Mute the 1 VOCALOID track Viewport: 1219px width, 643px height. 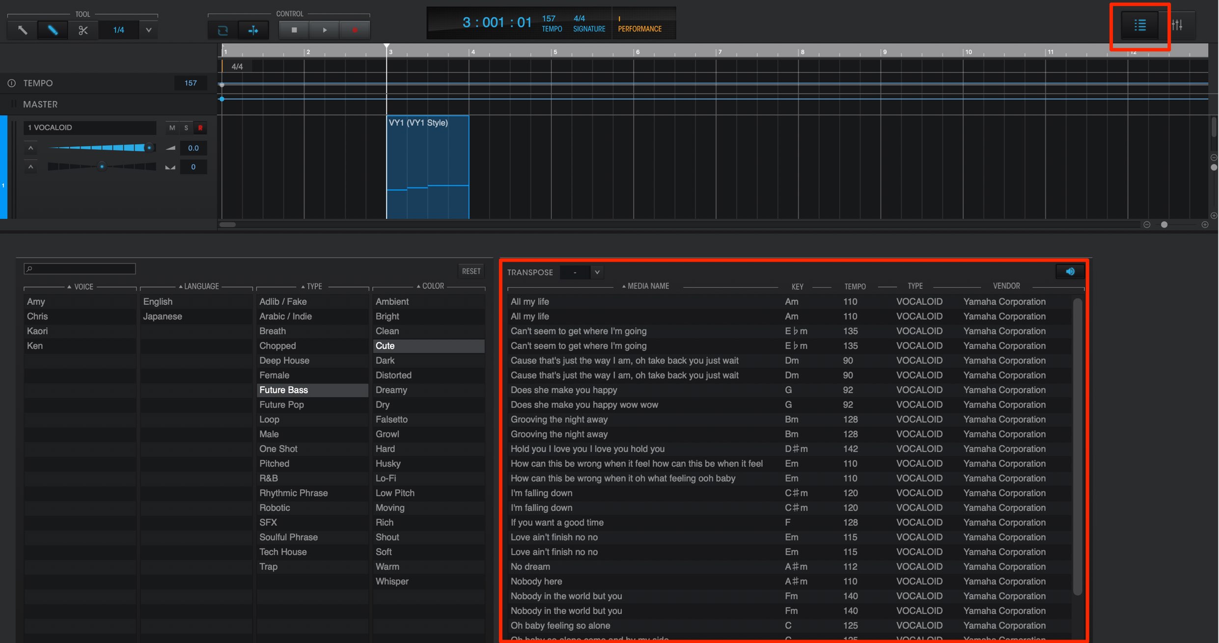172,127
